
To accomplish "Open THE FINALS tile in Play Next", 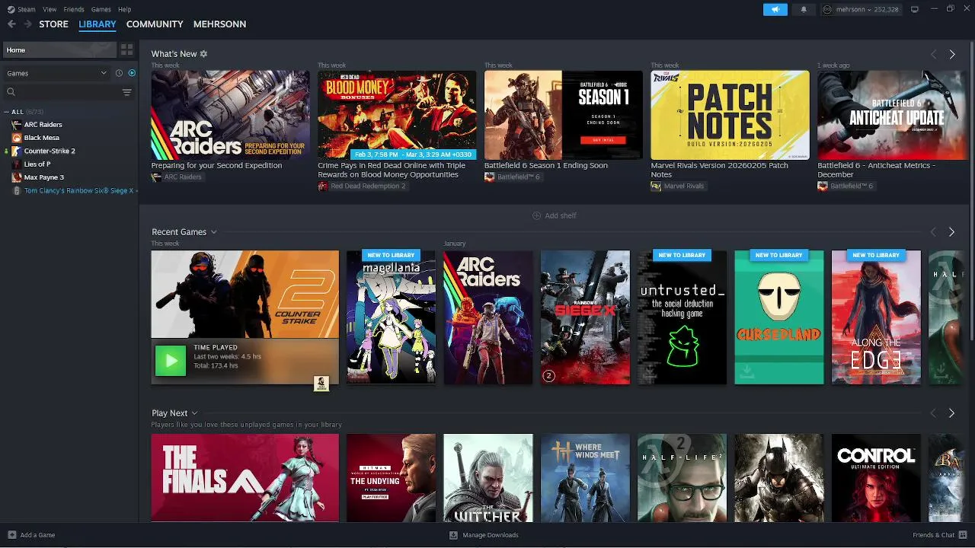I will (x=245, y=478).
